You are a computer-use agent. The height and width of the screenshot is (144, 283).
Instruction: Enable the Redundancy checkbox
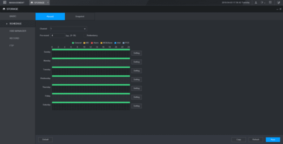point(85,36)
